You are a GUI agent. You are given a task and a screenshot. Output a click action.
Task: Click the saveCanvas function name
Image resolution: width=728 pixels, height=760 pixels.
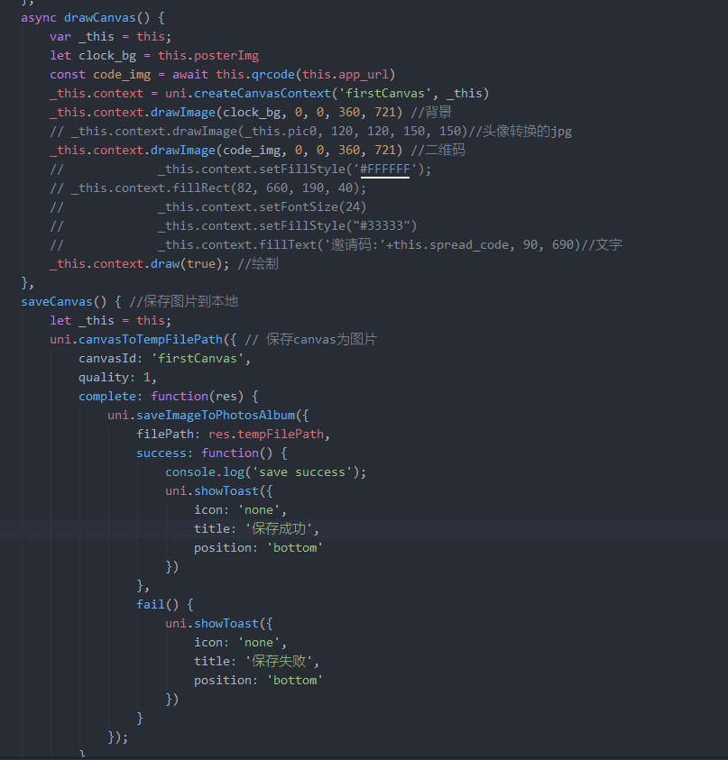57,301
